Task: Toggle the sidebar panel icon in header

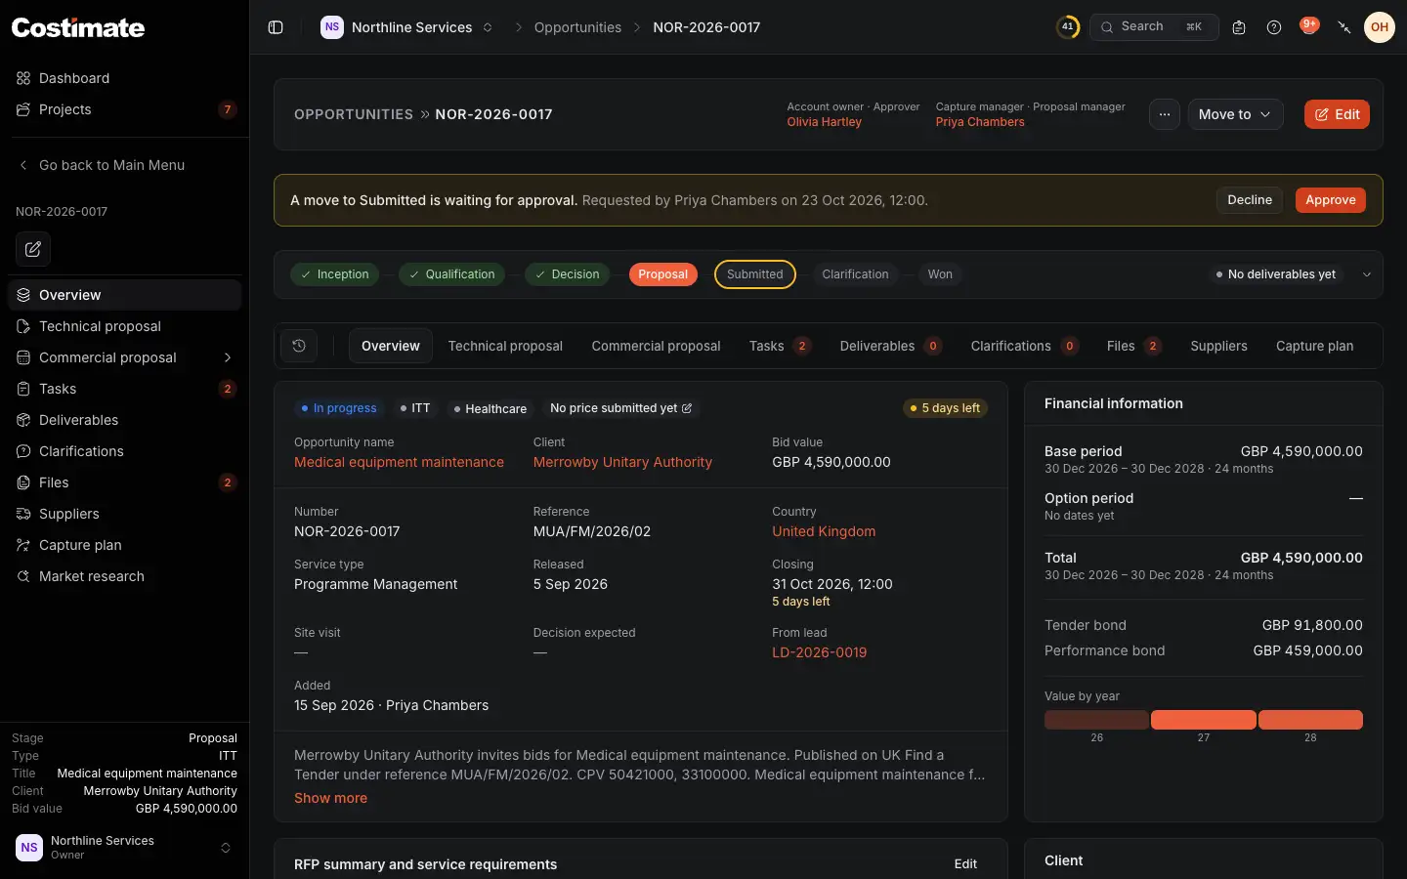Action: pos(276,27)
